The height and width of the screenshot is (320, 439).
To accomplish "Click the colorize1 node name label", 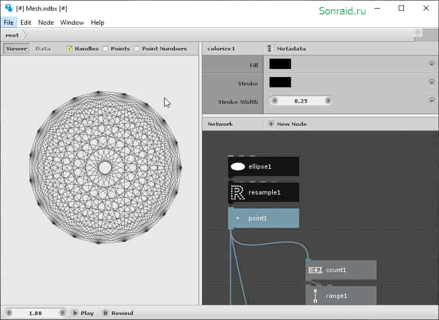I will coord(221,48).
